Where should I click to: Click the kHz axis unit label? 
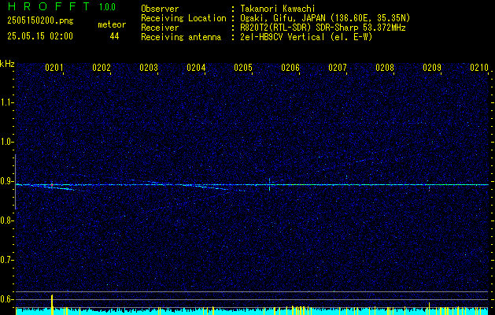pyautogui.click(x=7, y=64)
